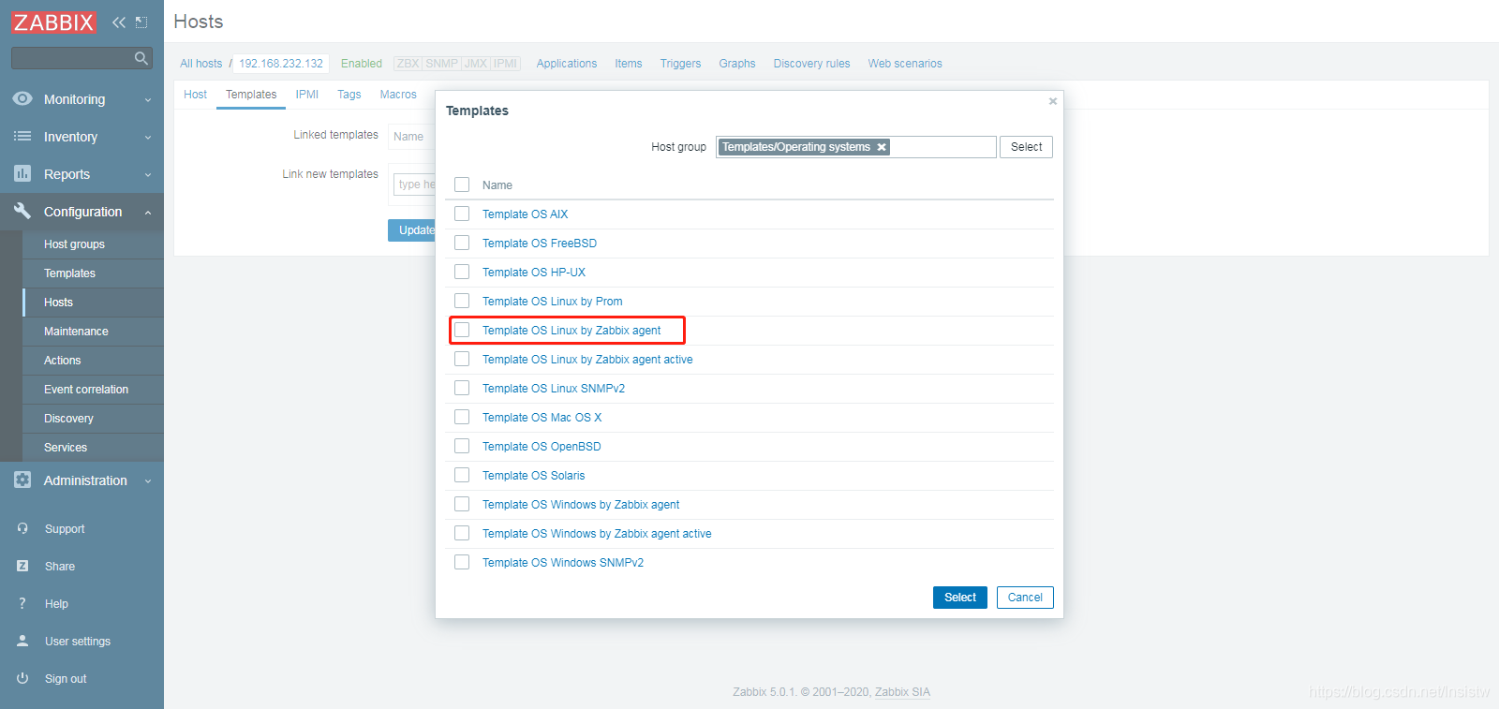Image resolution: width=1499 pixels, height=709 pixels.
Task: Click the Configuration wrench icon
Action: [x=22, y=211]
